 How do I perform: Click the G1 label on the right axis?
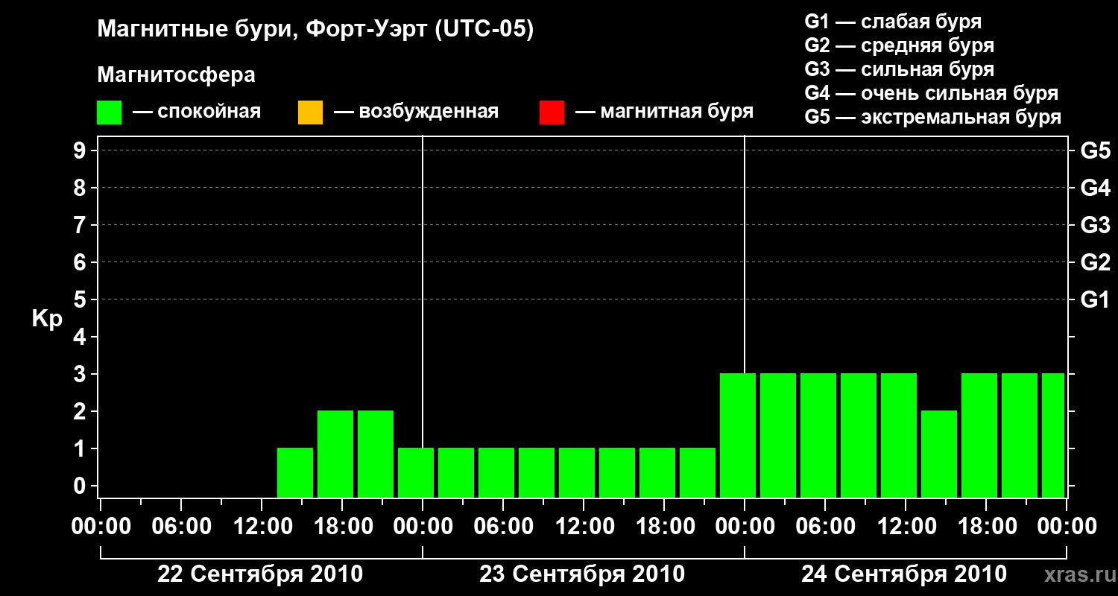tap(1096, 299)
